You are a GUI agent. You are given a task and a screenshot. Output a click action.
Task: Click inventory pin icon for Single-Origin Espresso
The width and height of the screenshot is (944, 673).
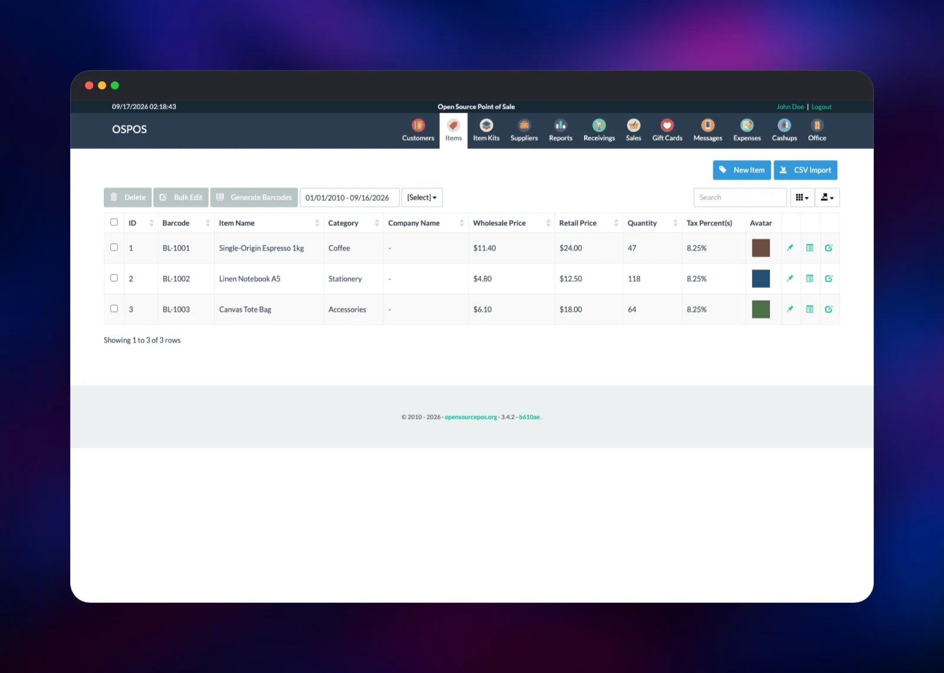click(790, 248)
